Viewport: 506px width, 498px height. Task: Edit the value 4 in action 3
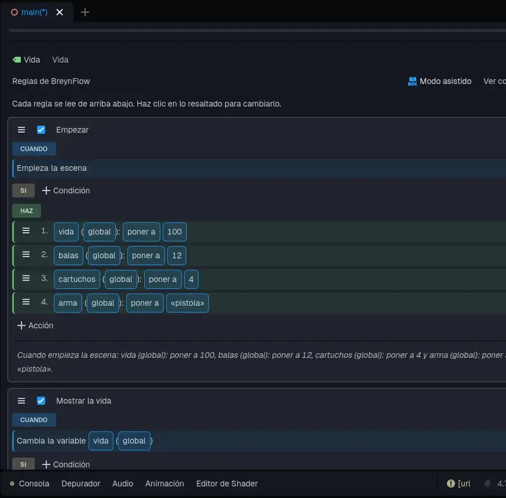(191, 279)
